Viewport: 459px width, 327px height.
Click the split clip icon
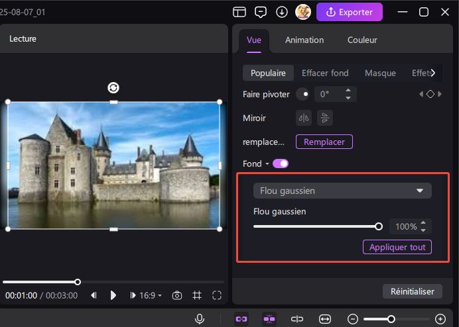[x=297, y=319]
